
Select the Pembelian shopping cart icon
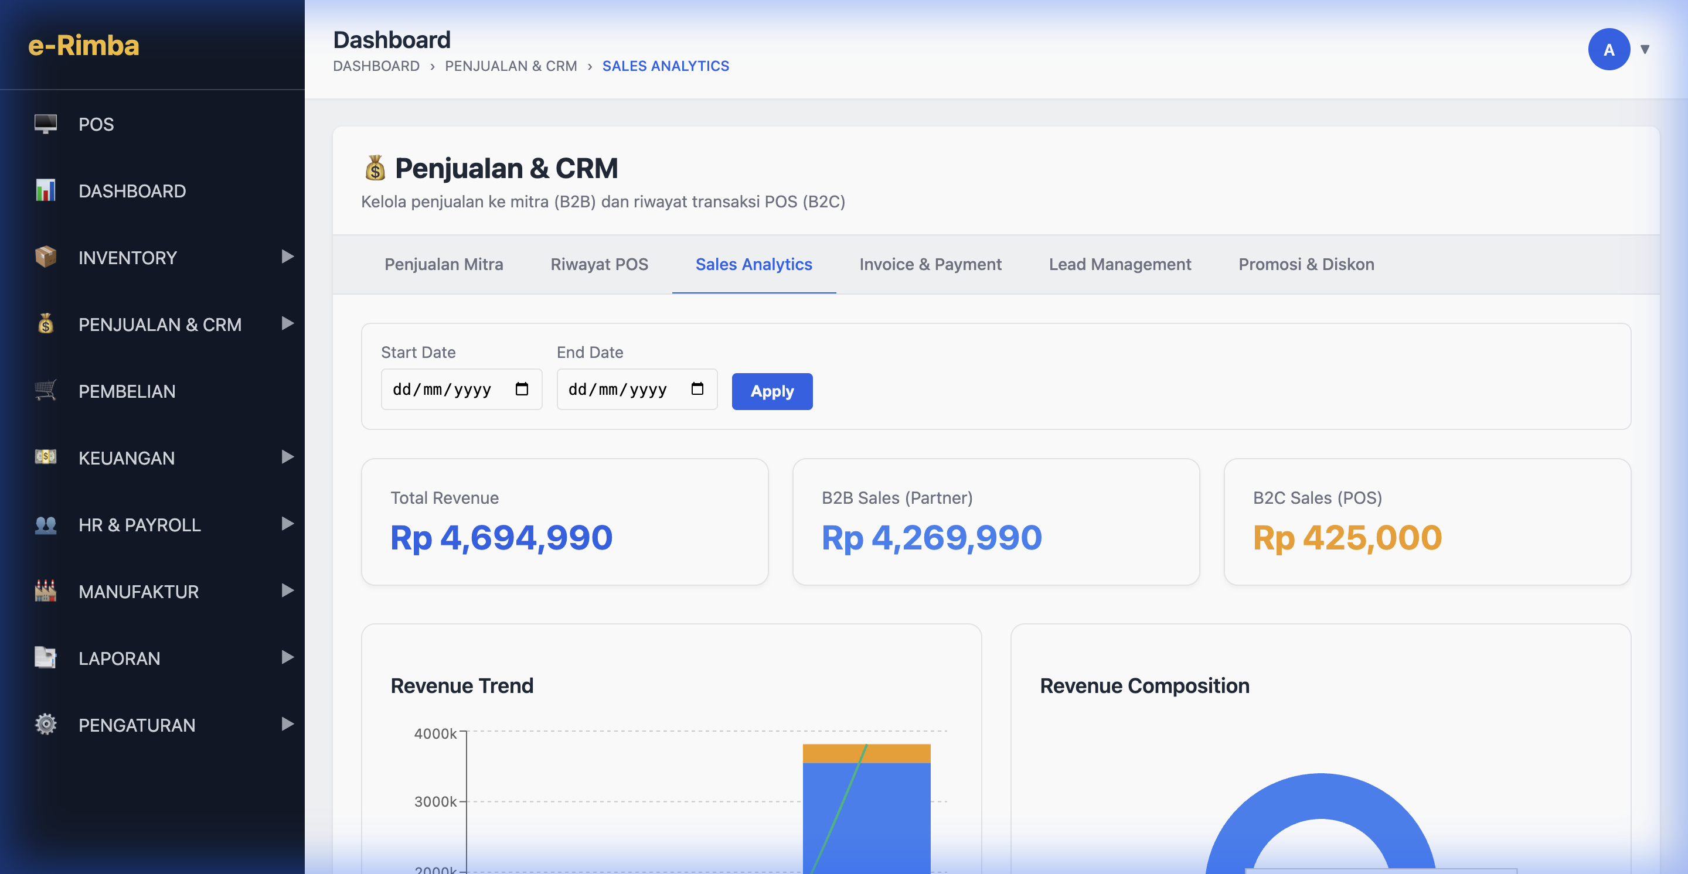click(45, 391)
